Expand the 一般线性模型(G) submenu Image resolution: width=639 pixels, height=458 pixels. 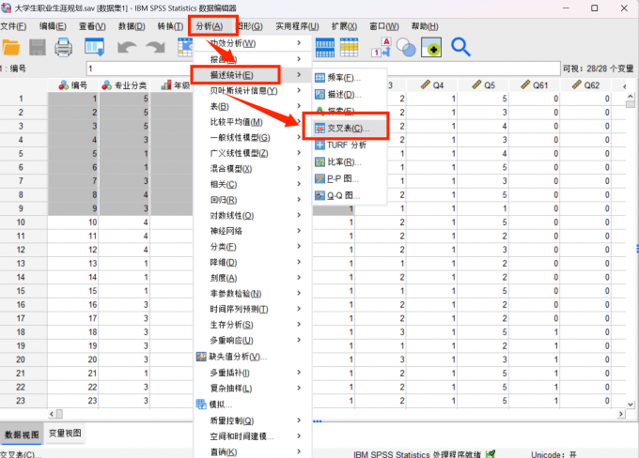point(253,138)
